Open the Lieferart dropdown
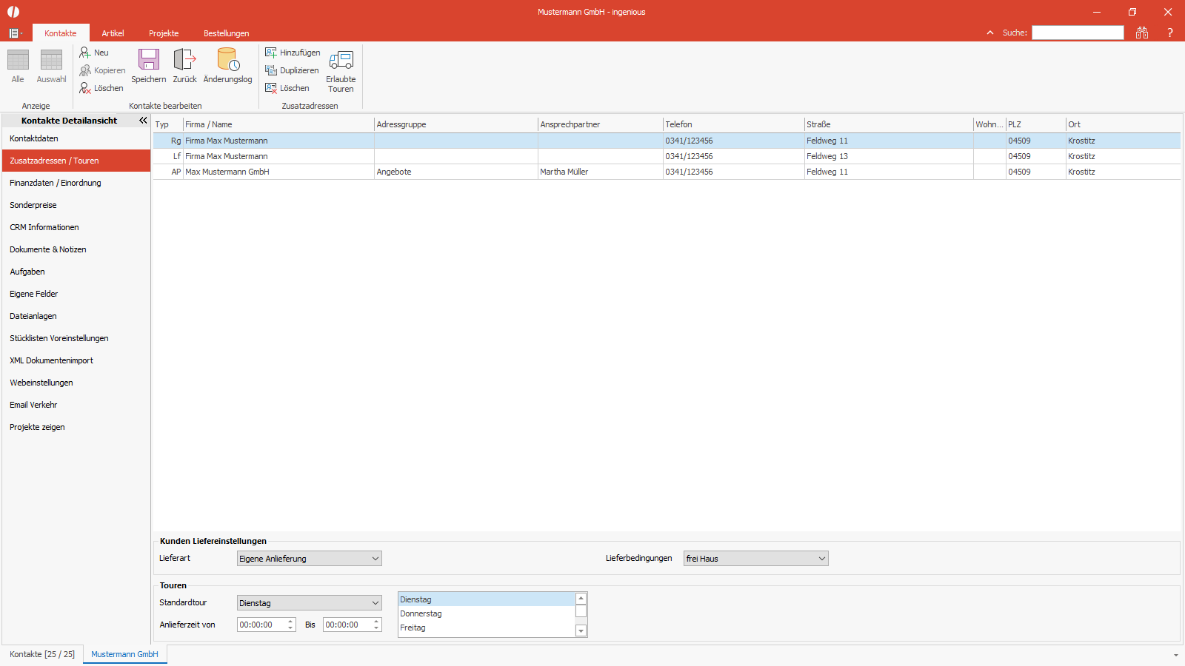The width and height of the screenshot is (1185, 666). (309, 559)
